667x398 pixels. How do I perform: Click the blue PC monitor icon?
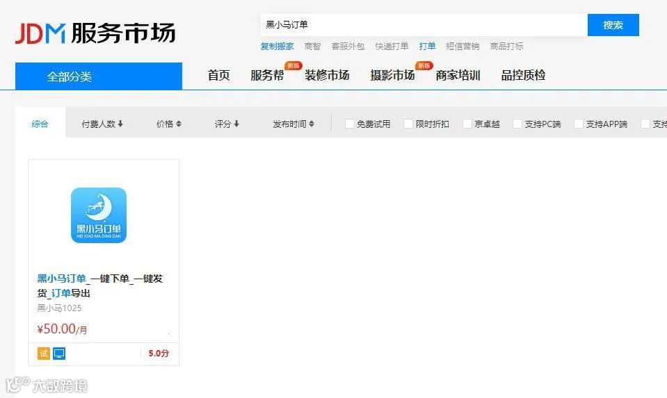59,354
